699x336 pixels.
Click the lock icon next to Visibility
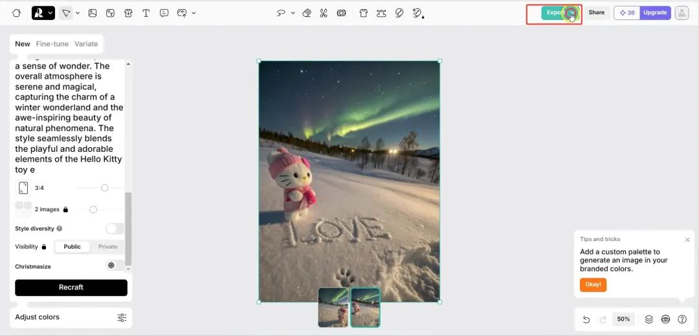point(44,247)
